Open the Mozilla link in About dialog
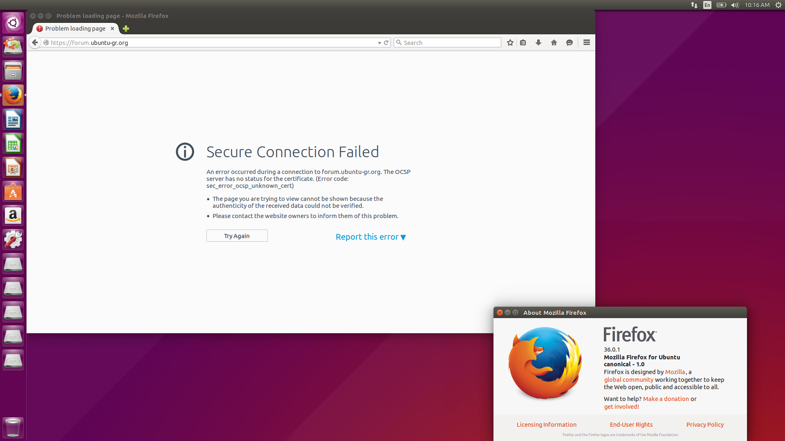 (675, 372)
